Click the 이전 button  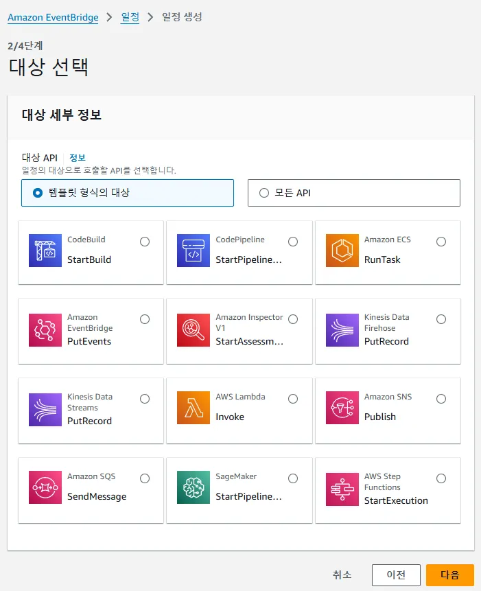click(396, 575)
